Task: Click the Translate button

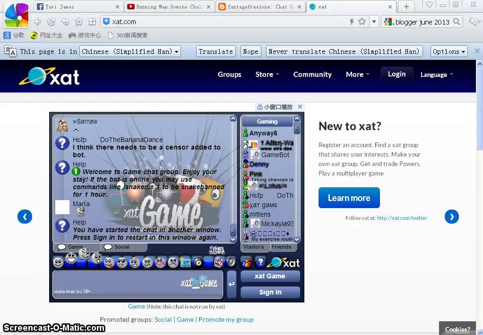Action: pyautogui.click(x=216, y=51)
